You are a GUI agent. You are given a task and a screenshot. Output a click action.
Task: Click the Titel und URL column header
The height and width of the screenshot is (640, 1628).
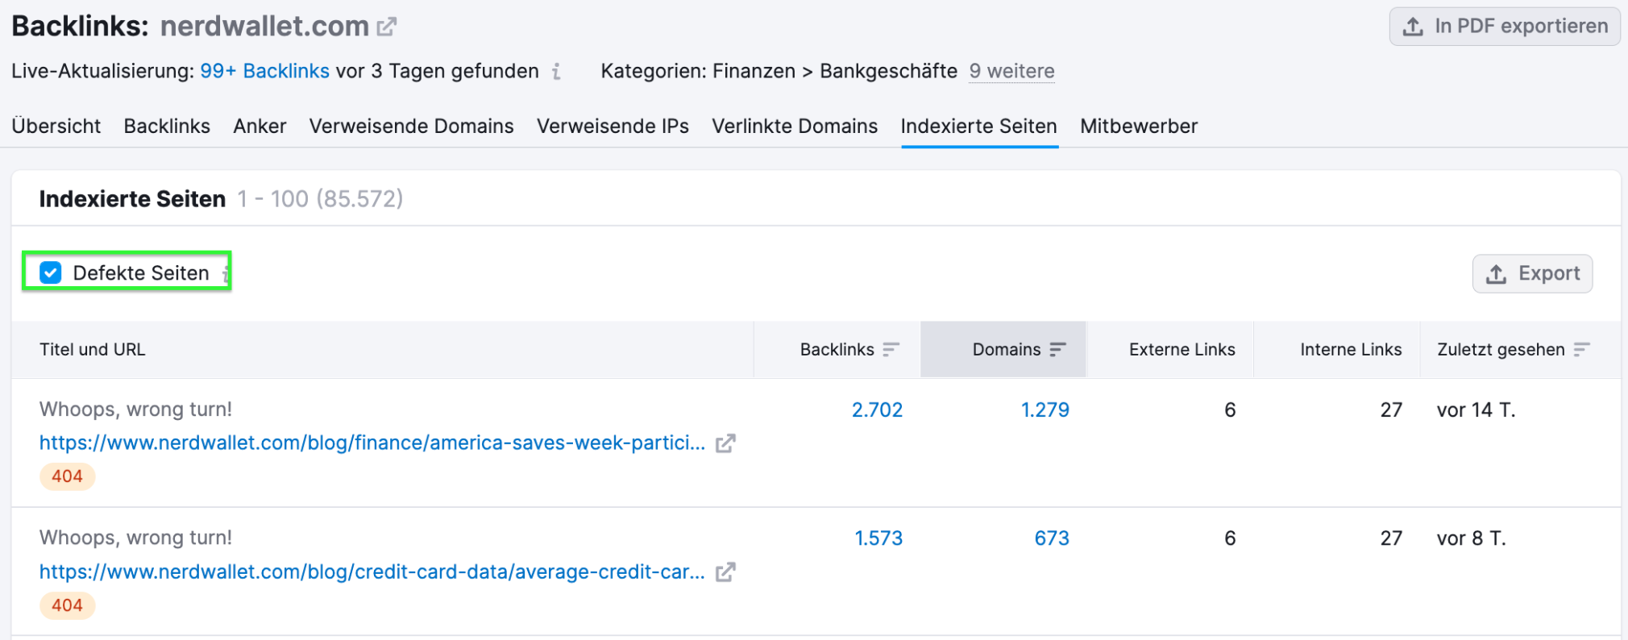pyautogui.click(x=93, y=350)
